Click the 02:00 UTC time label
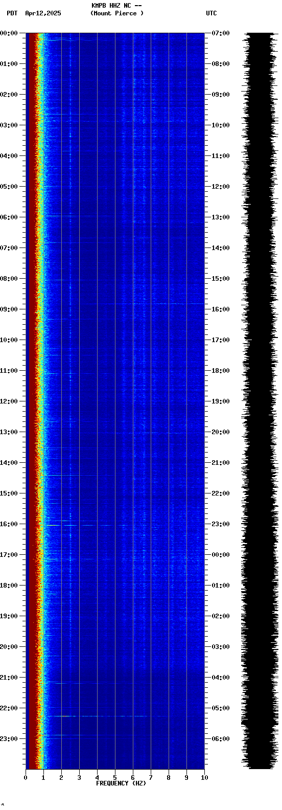This screenshot has width=282, height=810. pyautogui.click(x=220, y=616)
